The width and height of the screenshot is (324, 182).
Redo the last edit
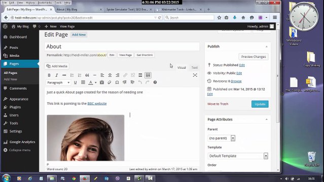148,82
